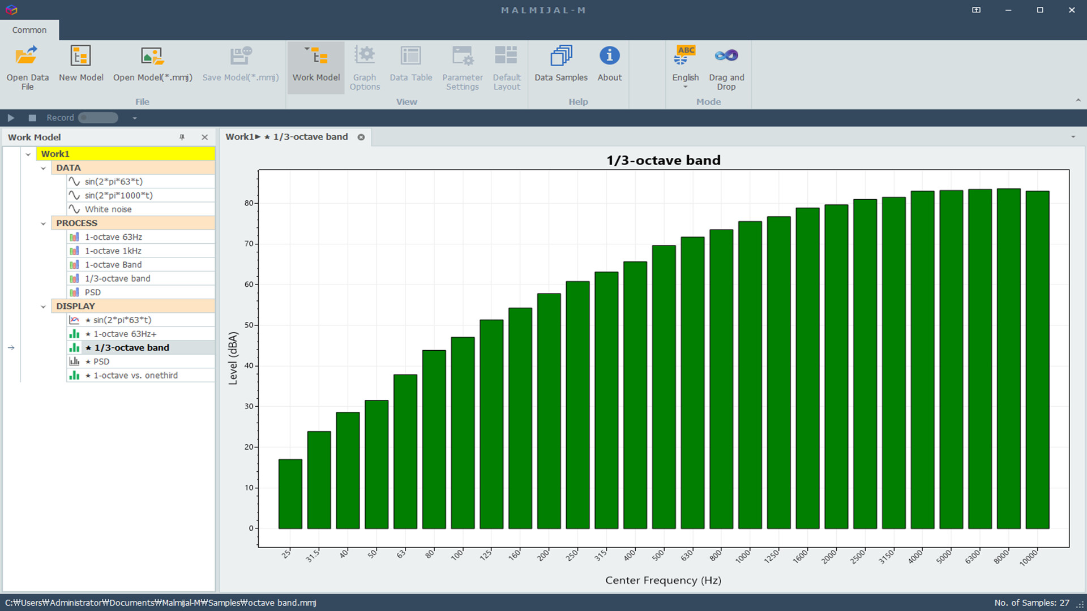This screenshot has width=1087, height=611.
Task: Select the Common ribbon tab
Action: (x=29, y=30)
